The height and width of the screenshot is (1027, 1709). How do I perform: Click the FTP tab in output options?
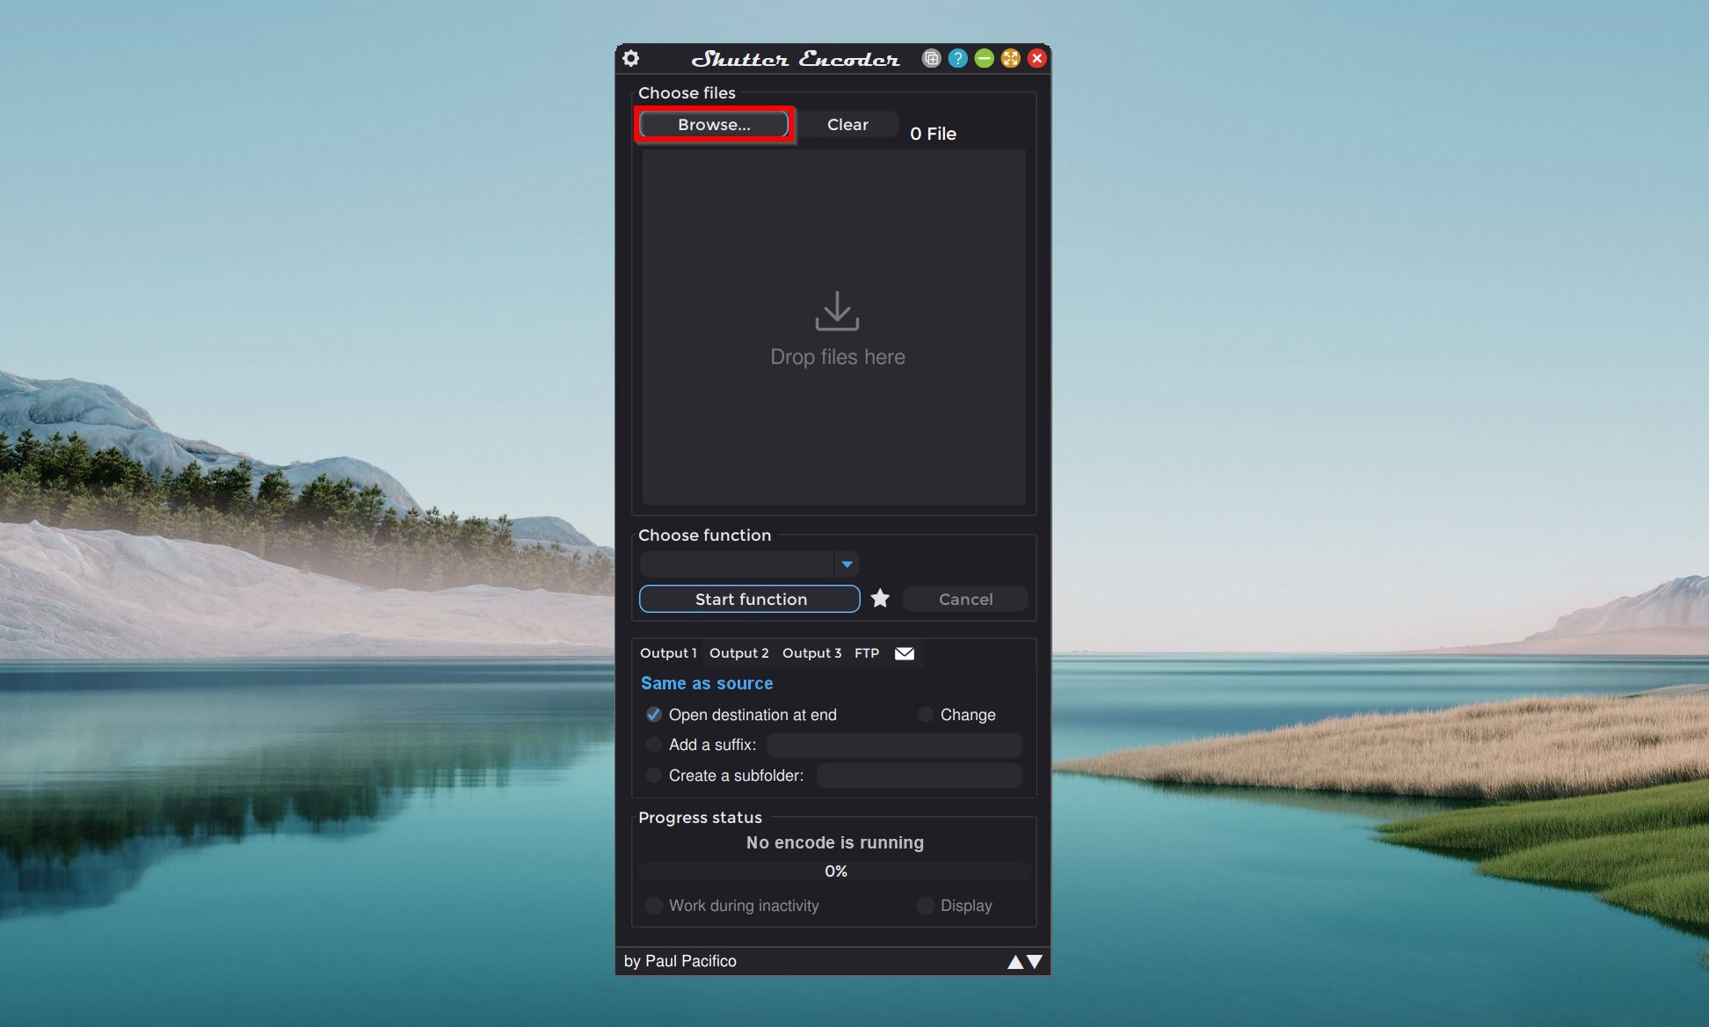(868, 652)
